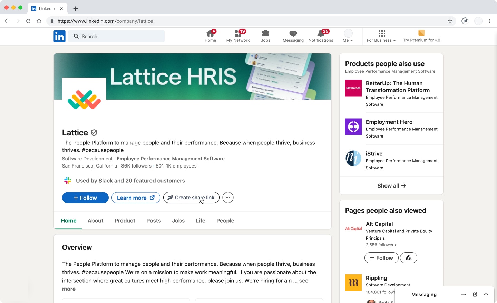Switch to the Life tab
This screenshot has height=303, width=497.
[x=201, y=221]
